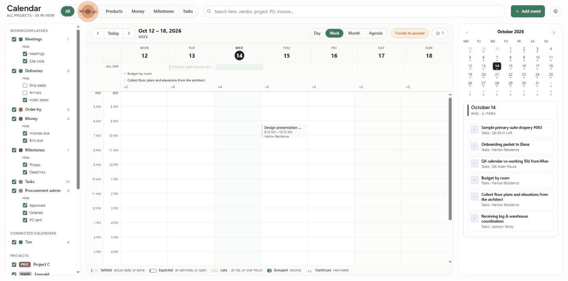Expand Tuesday's +5 more all-day items
The height and width of the screenshot is (281, 568).
173,87
